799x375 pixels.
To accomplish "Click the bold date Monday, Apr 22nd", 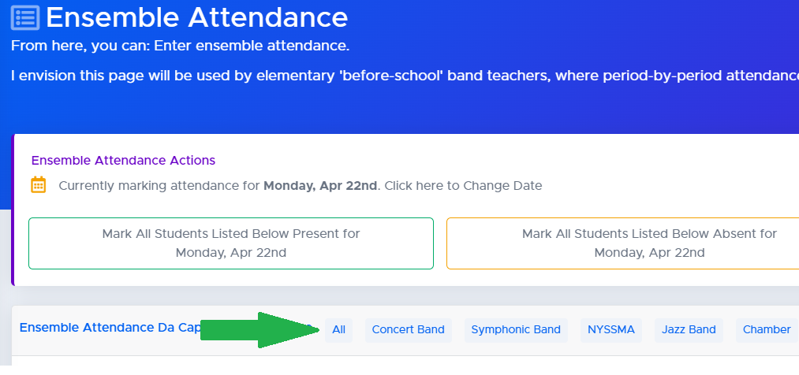I will (x=320, y=186).
